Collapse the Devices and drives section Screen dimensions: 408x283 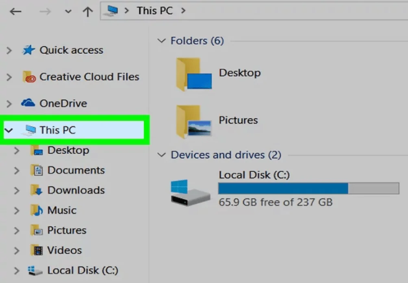coord(162,155)
